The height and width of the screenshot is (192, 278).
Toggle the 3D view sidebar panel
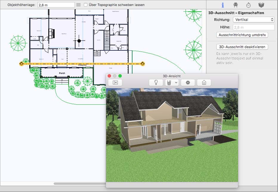click(x=115, y=83)
